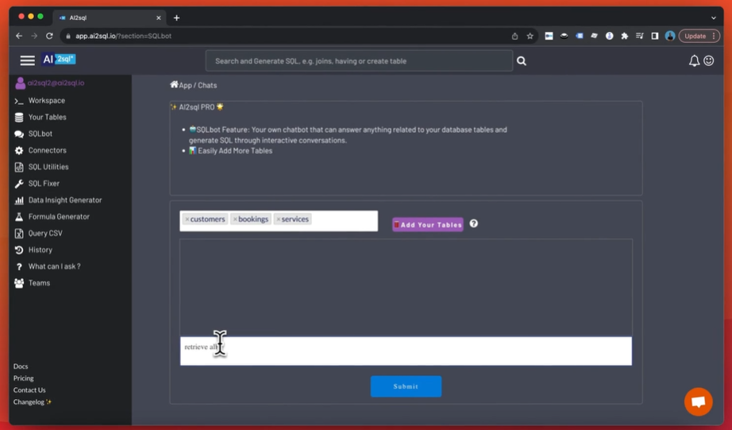This screenshot has height=430, width=732.
Task: Click the user avatar icon in sidebar
Action: [20, 83]
